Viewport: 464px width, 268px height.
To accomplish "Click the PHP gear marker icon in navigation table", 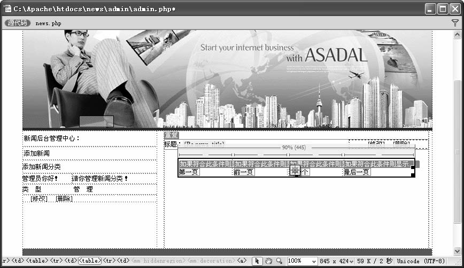I will click(x=295, y=170).
